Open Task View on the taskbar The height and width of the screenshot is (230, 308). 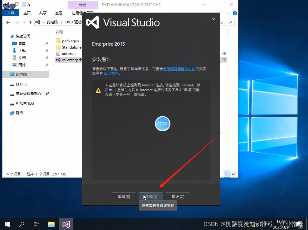(36, 224)
